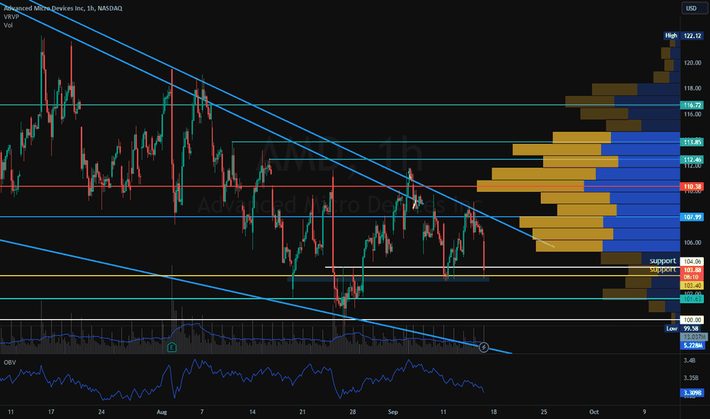The width and height of the screenshot is (710, 419).
Task: Click the white 104.06 price label
Action: [x=692, y=261]
